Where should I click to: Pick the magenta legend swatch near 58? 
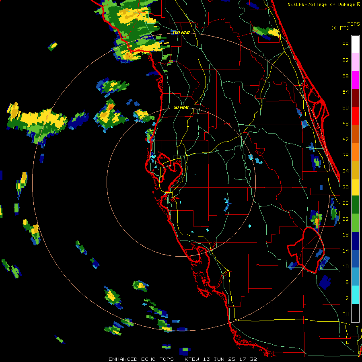(x=355, y=80)
